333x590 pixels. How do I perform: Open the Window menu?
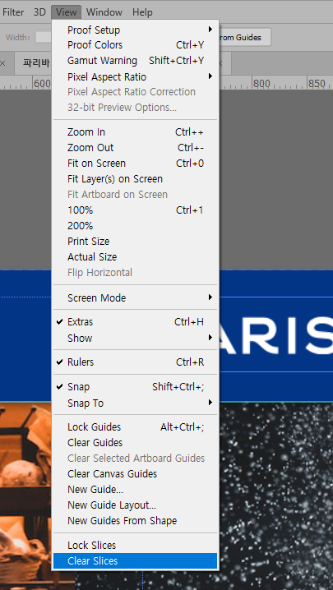pos(104,12)
